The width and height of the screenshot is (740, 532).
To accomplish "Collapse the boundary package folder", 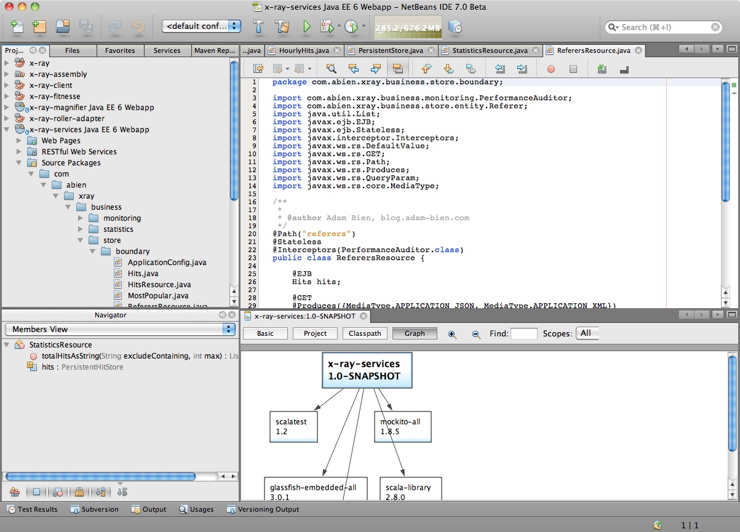I will click(x=93, y=252).
